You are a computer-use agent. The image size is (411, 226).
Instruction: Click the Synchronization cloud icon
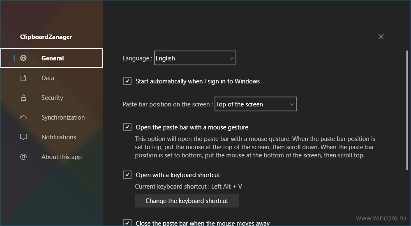tap(23, 118)
